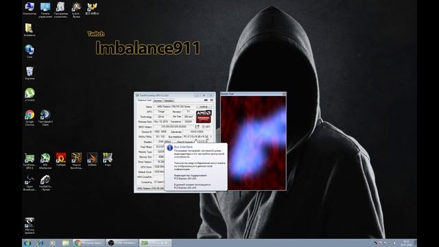Open the Recycle Bin
The image size is (439, 247).
click(x=29, y=73)
